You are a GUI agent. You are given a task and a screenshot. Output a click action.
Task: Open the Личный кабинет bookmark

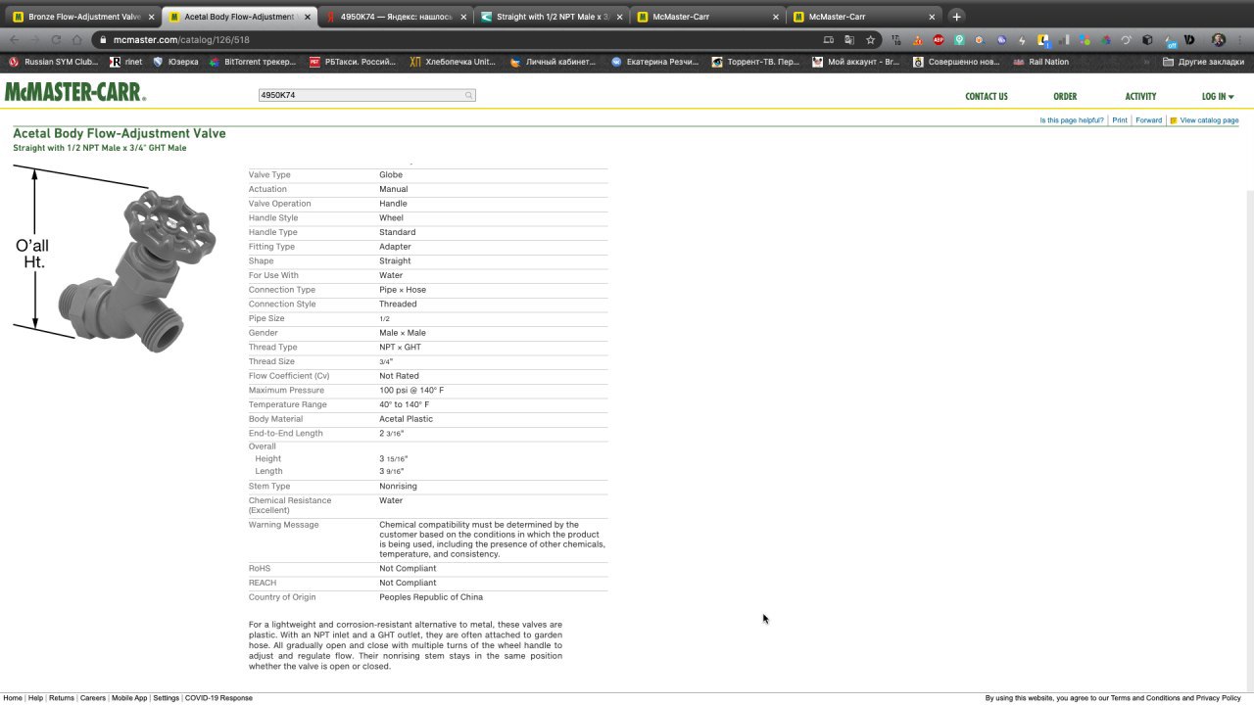pos(553,62)
